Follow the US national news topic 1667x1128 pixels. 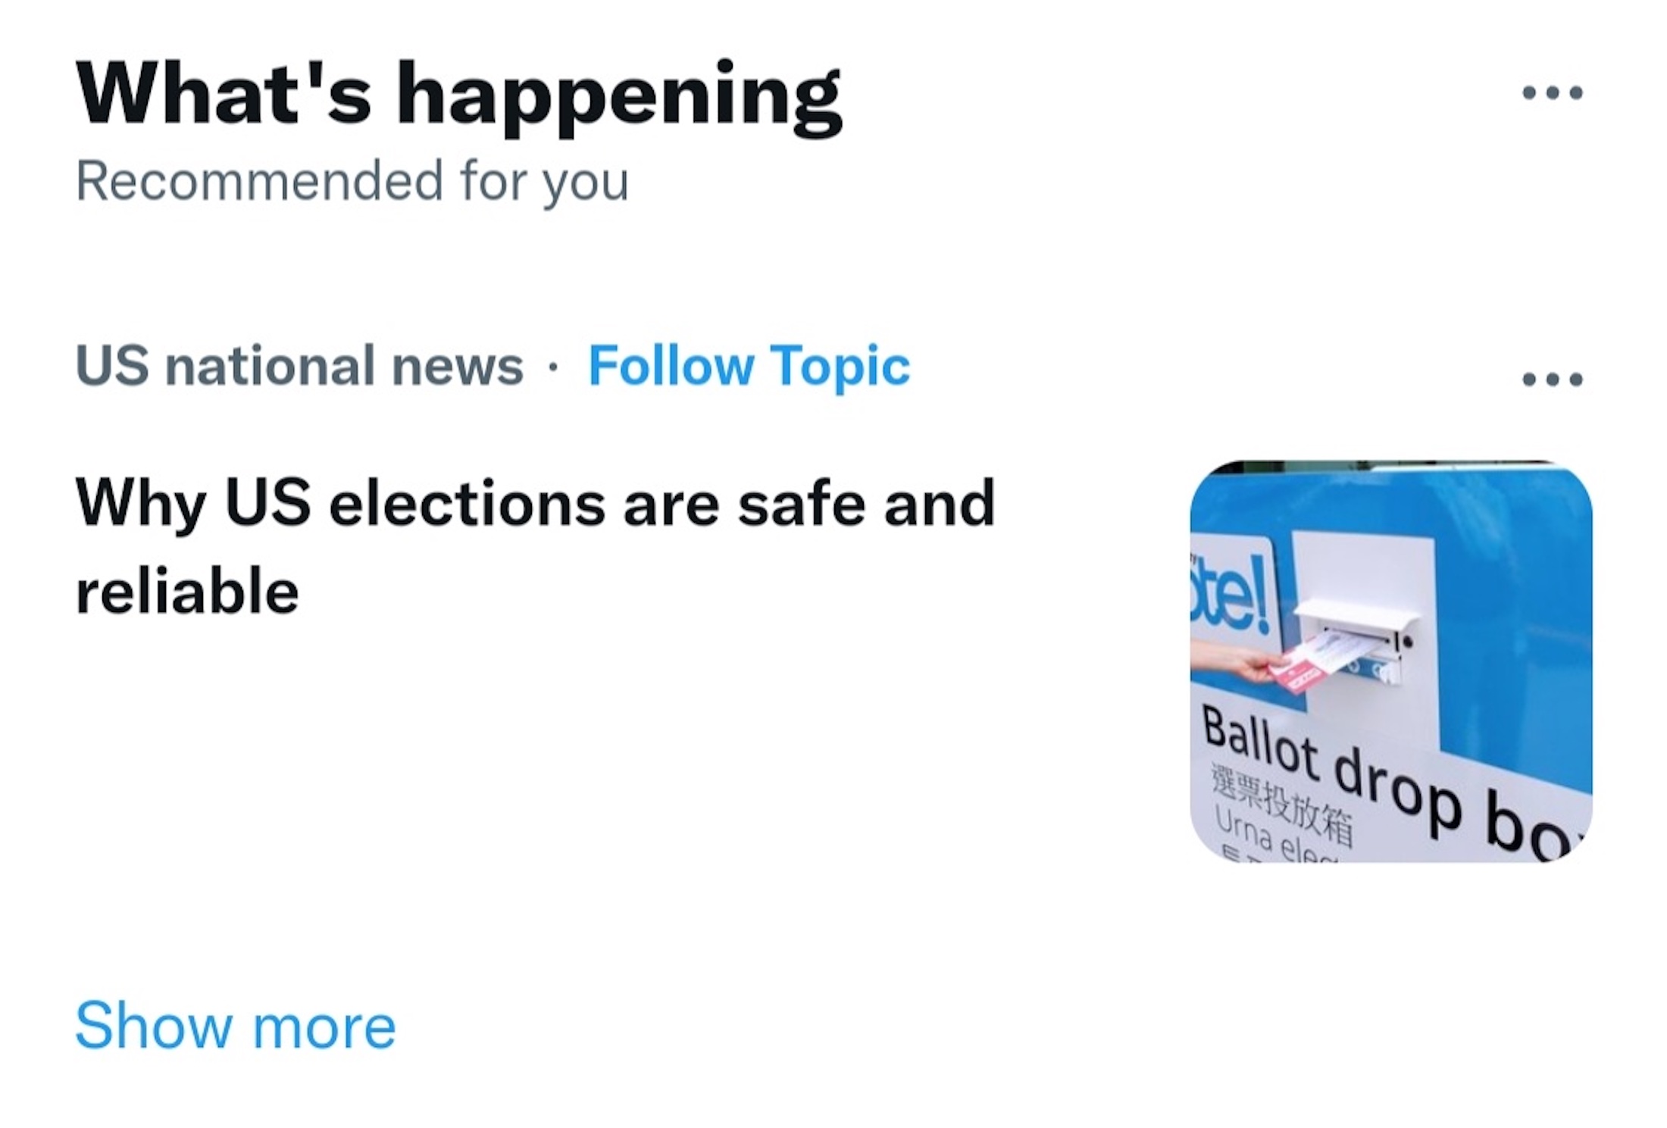(x=749, y=367)
